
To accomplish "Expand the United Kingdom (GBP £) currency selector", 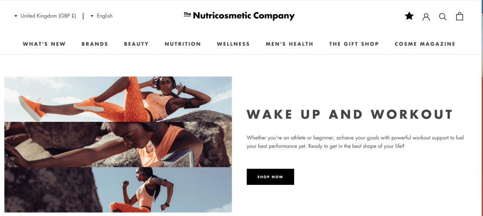I will pos(45,16).
